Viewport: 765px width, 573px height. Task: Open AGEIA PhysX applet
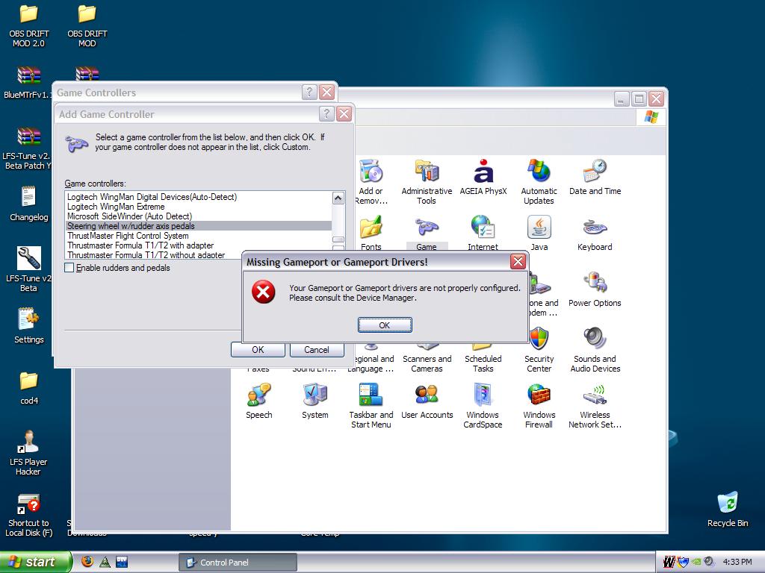(x=483, y=178)
